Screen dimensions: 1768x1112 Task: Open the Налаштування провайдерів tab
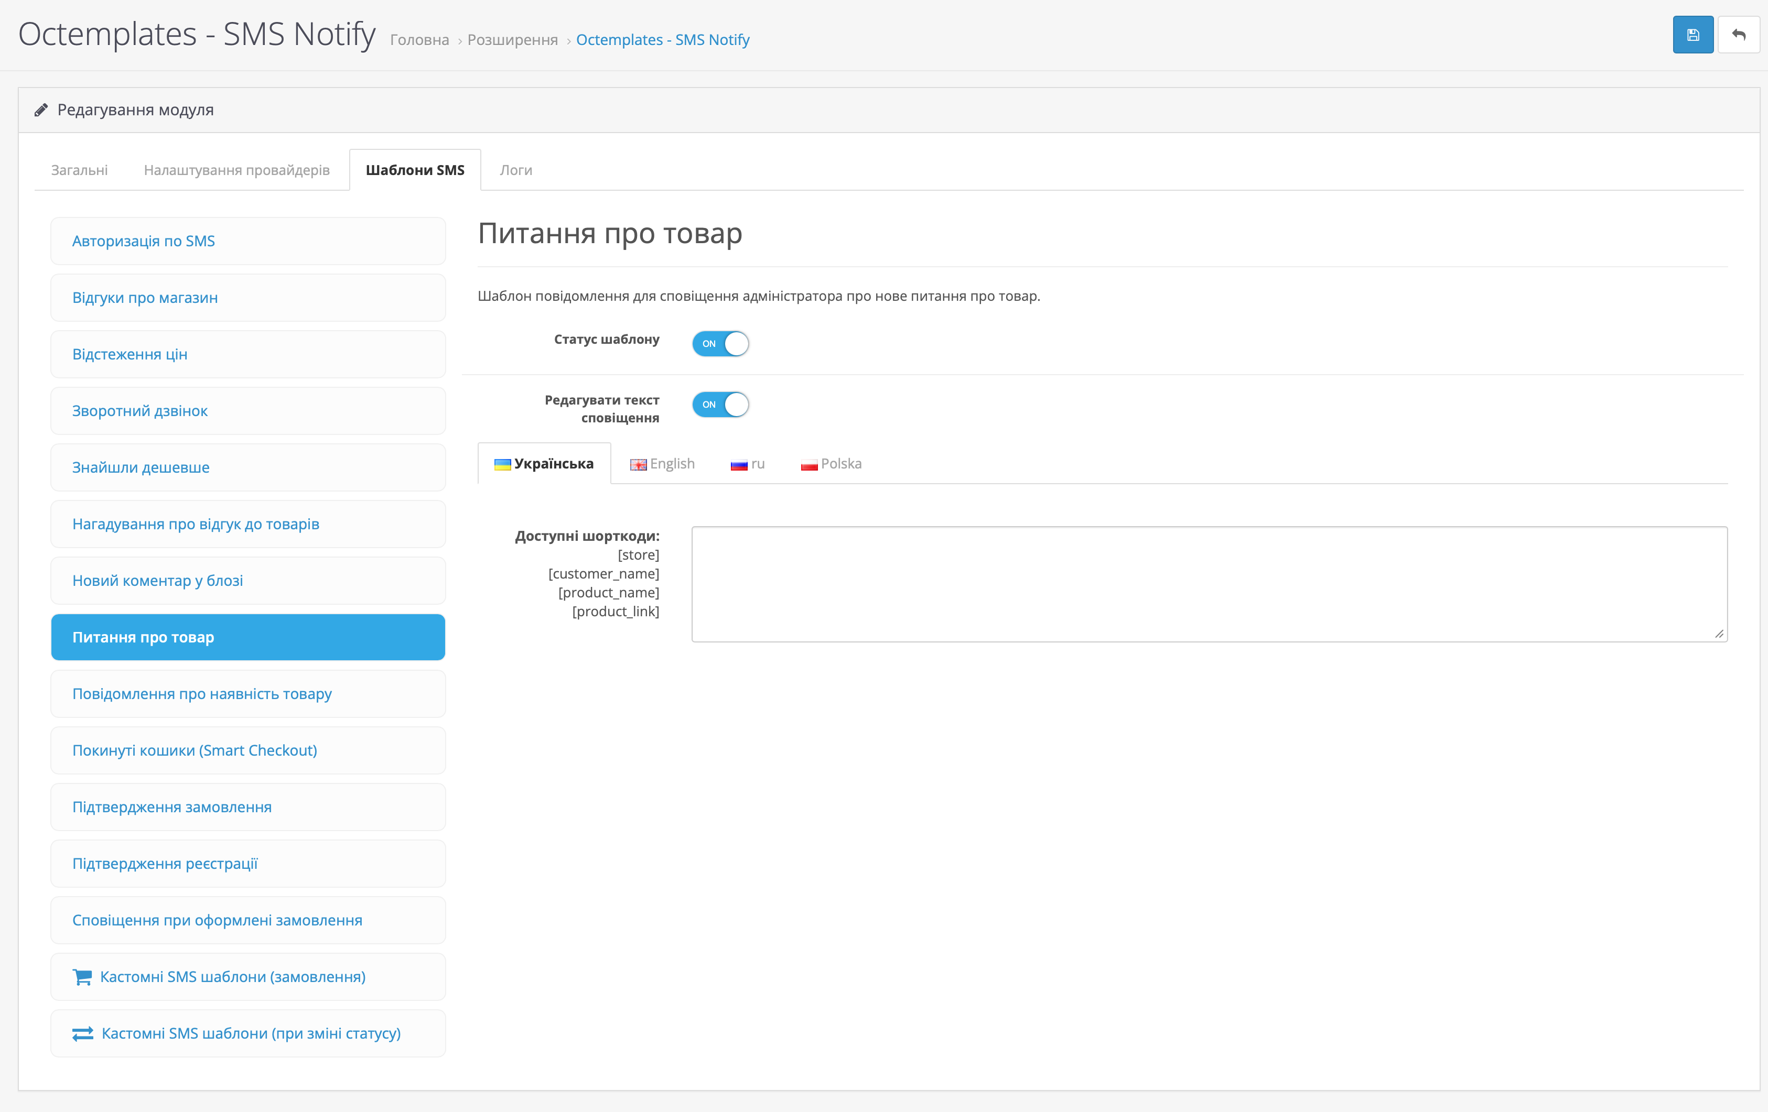coord(236,170)
